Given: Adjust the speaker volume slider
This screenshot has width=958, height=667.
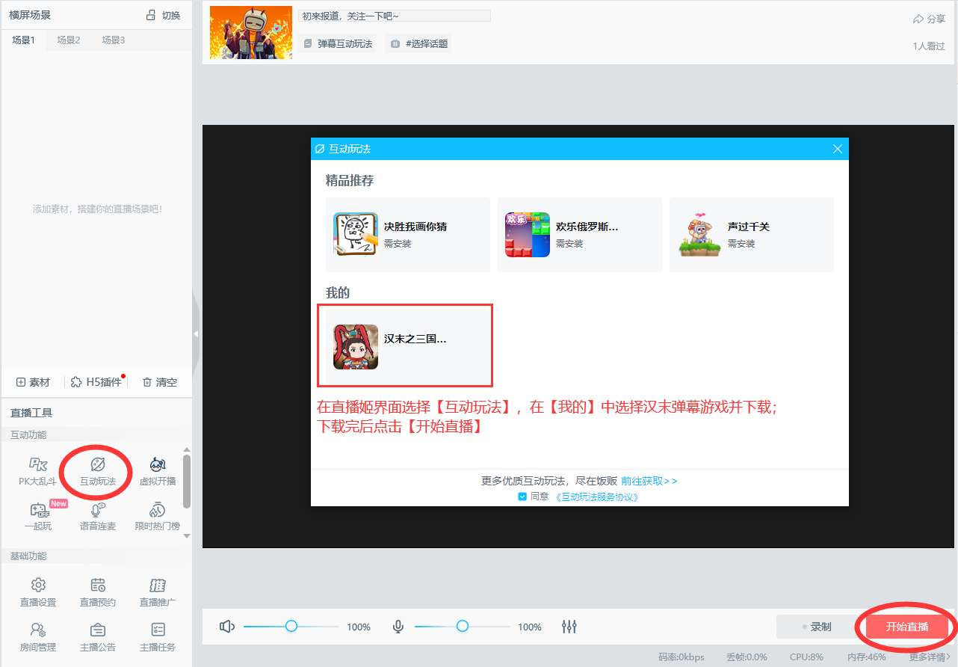Looking at the screenshot, I should pyautogui.click(x=291, y=626).
